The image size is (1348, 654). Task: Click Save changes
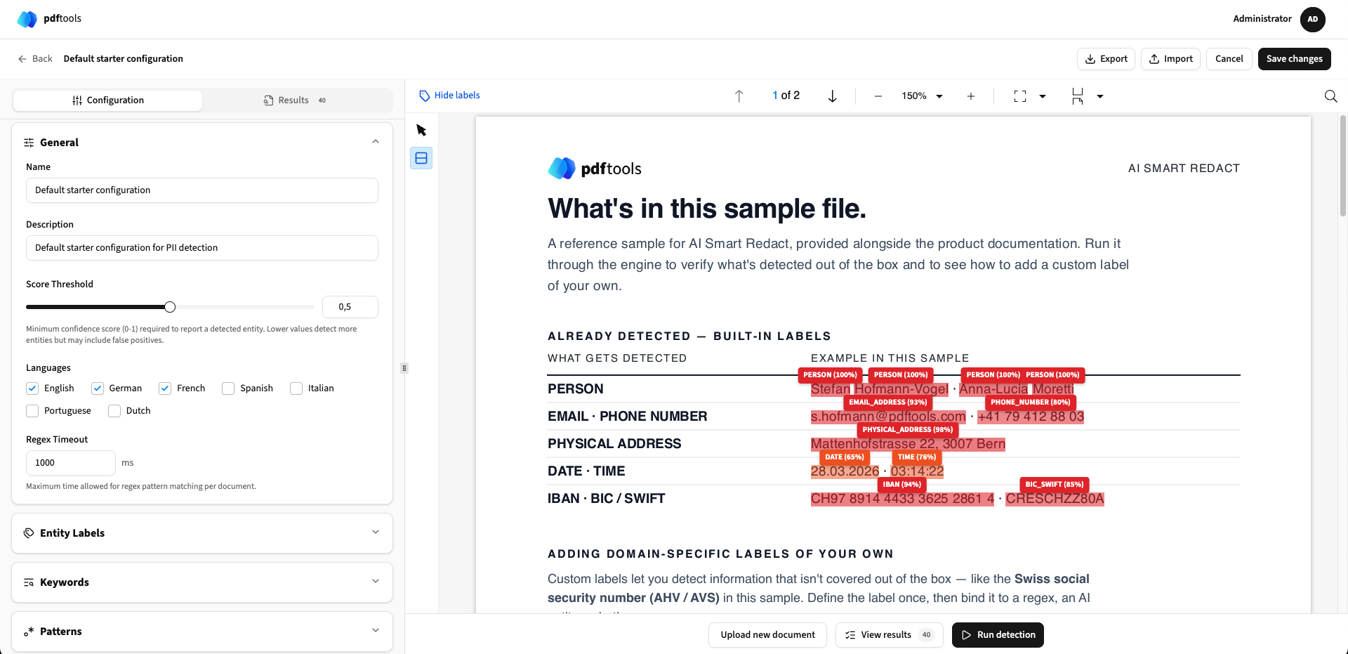pyautogui.click(x=1295, y=59)
